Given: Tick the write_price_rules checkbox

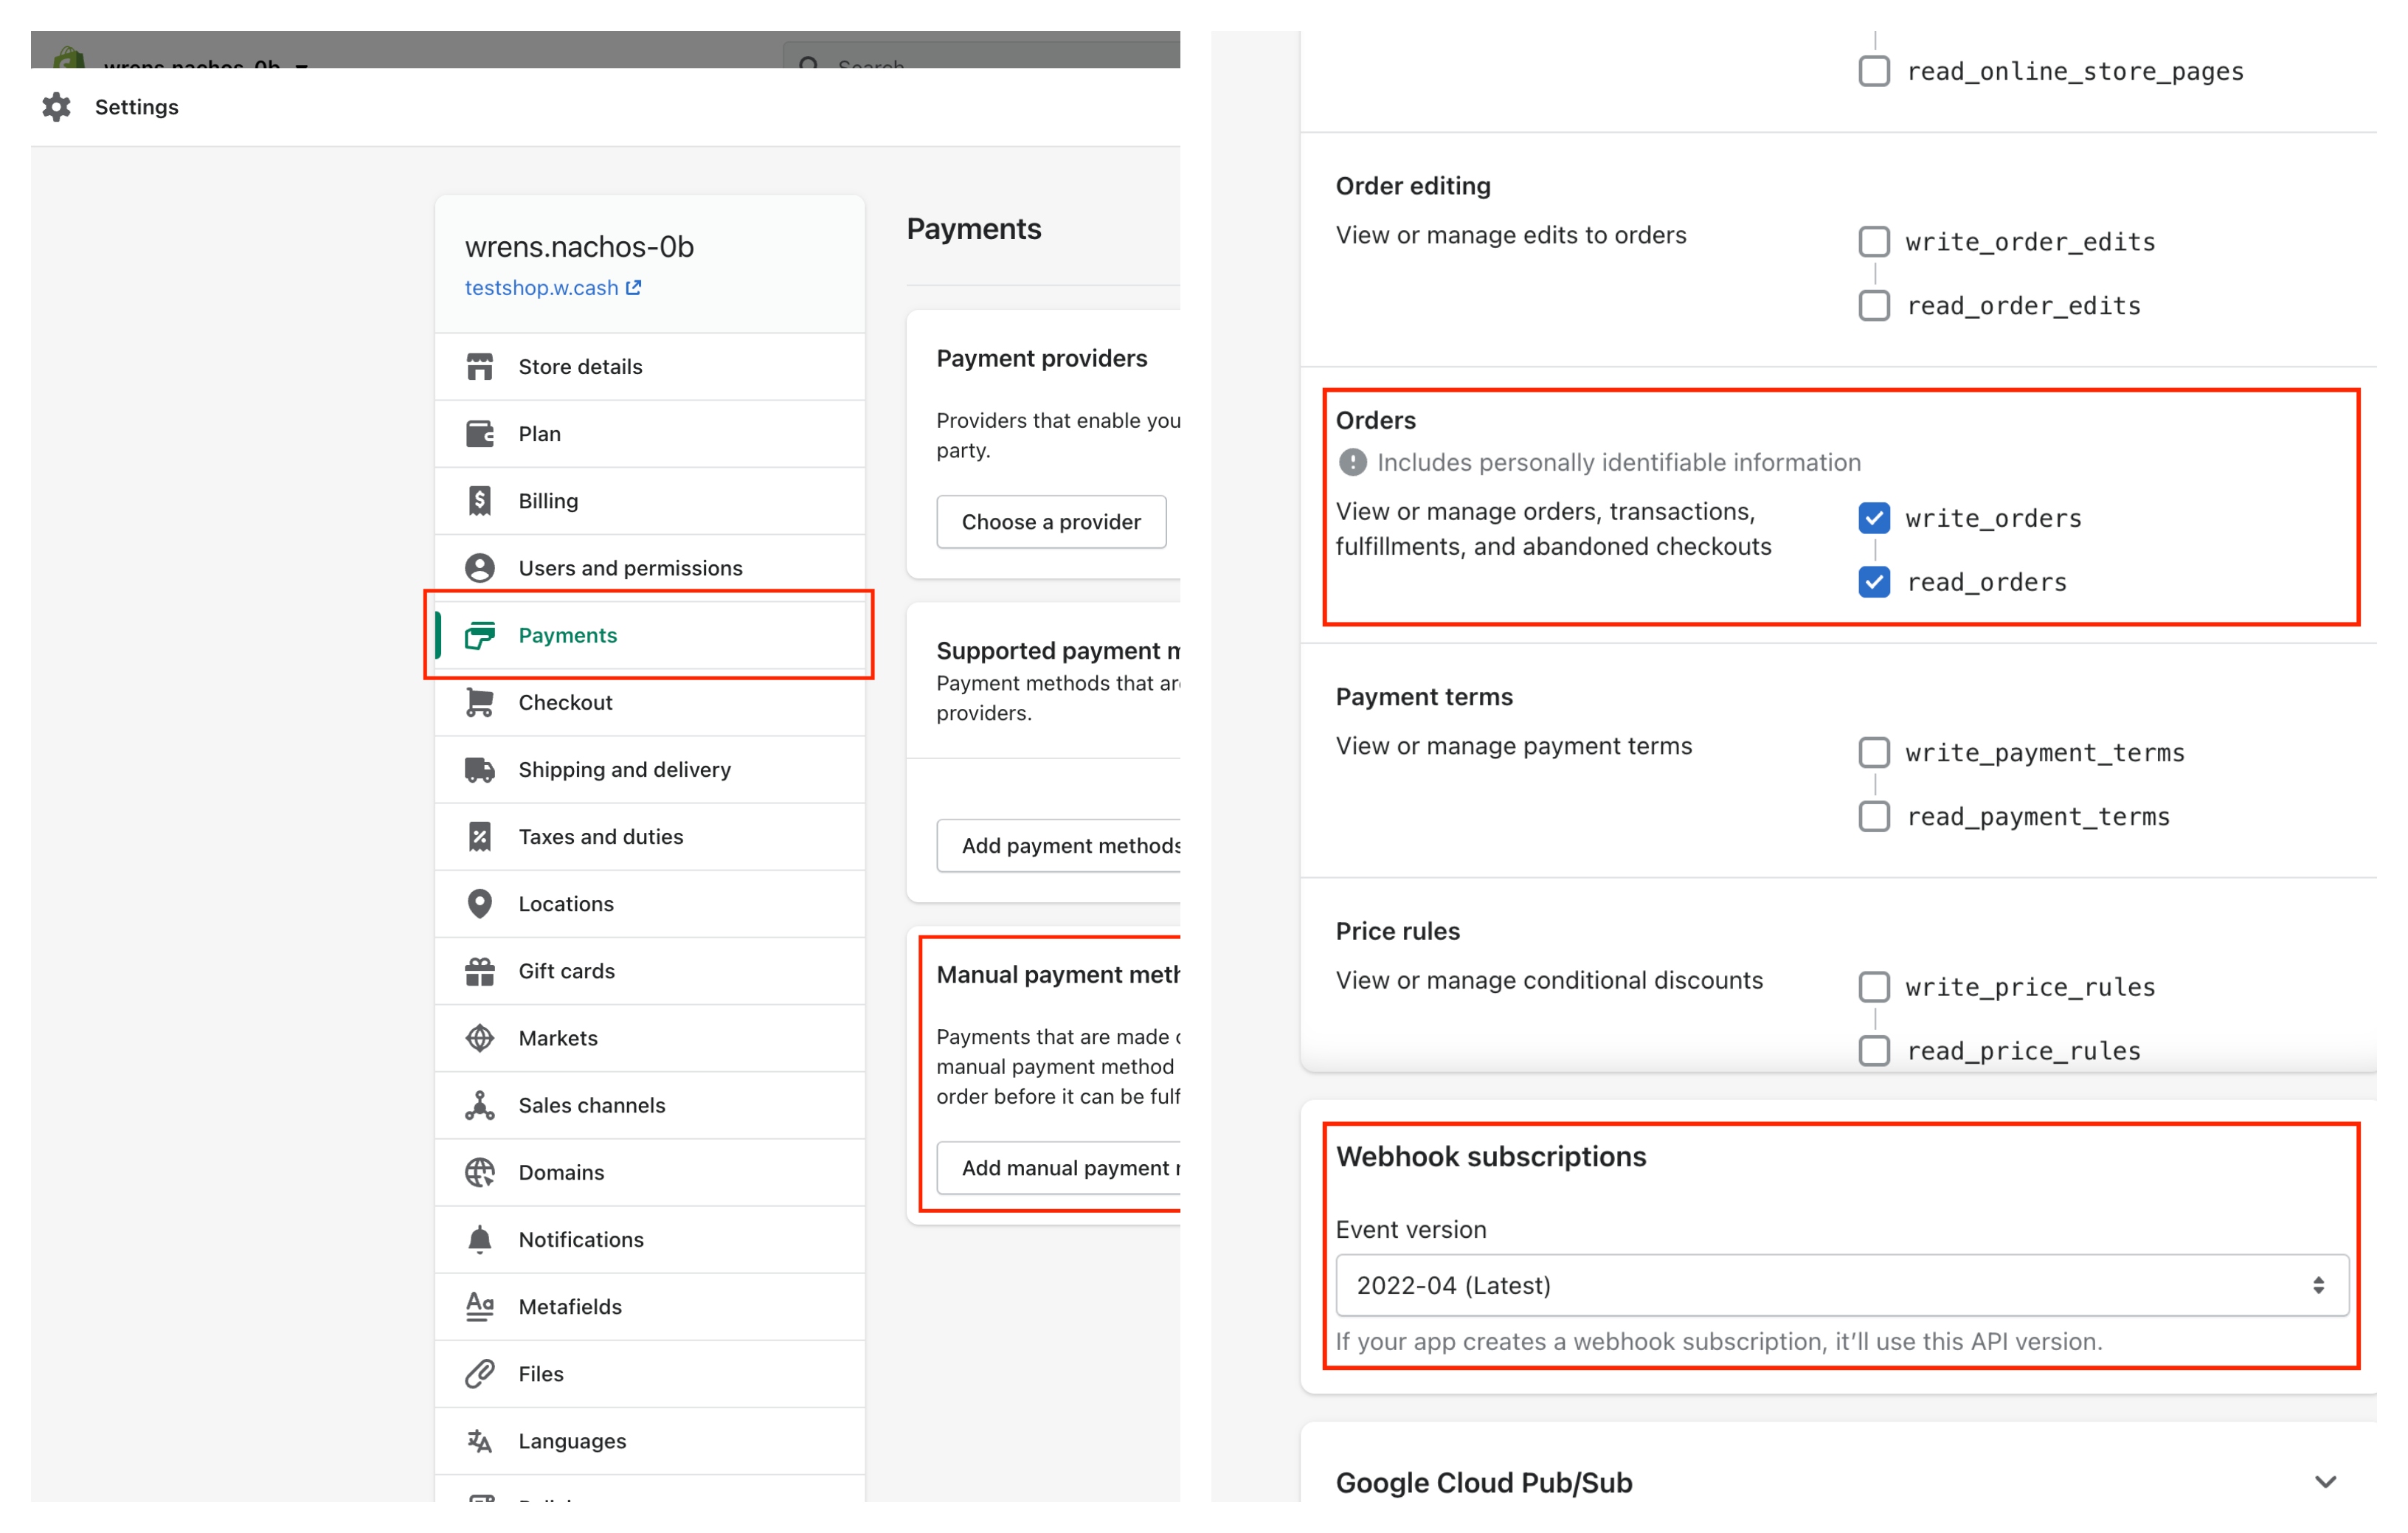Looking at the screenshot, I should coord(1874,987).
